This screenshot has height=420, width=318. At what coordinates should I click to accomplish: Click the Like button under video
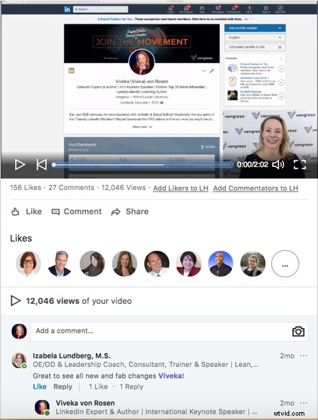pos(27,211)
